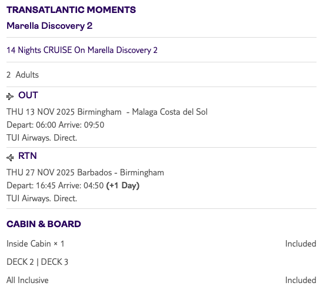This screenshot has height=296, width=323.
Task: Click the RTN flight section label
Action: coord(28,156)
